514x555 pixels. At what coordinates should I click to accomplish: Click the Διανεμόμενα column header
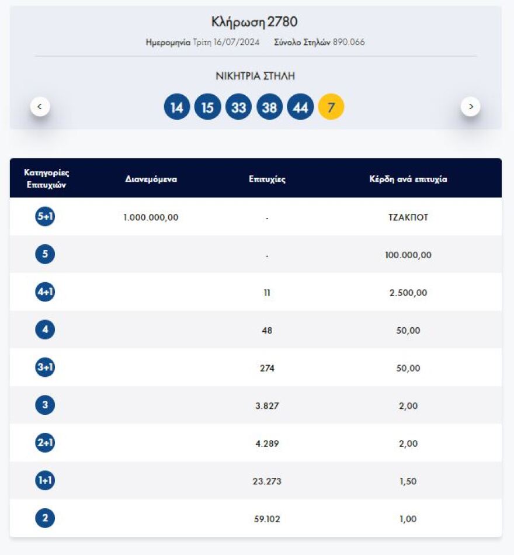click(x=151, y=179)
